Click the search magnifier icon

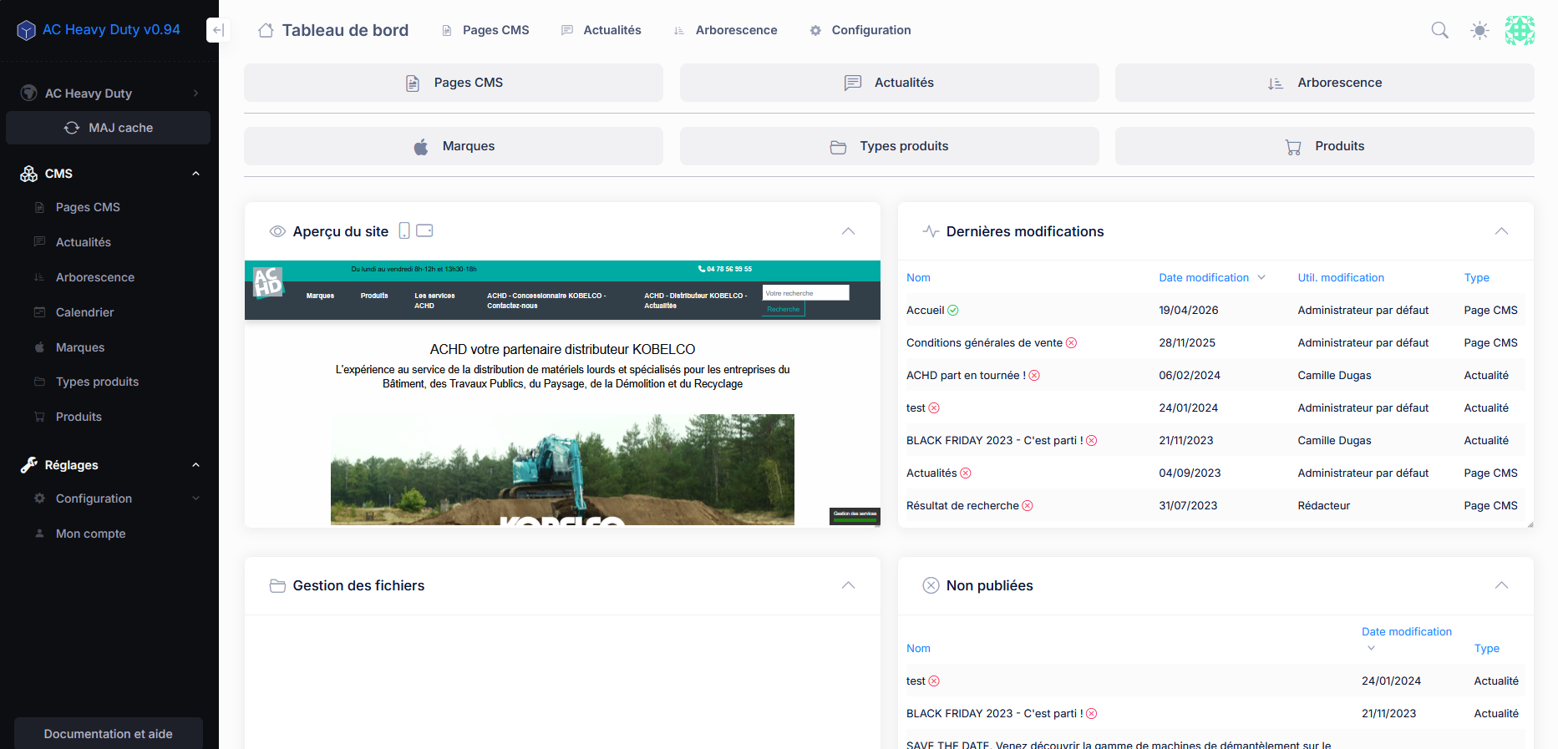click(1439, 30)
